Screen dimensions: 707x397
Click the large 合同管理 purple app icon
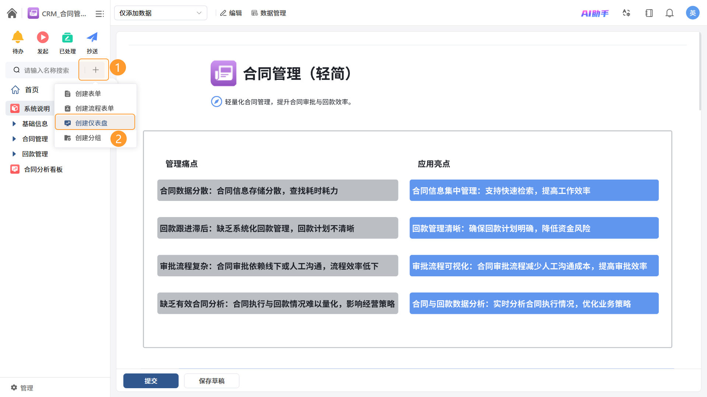tap(224, 73)
